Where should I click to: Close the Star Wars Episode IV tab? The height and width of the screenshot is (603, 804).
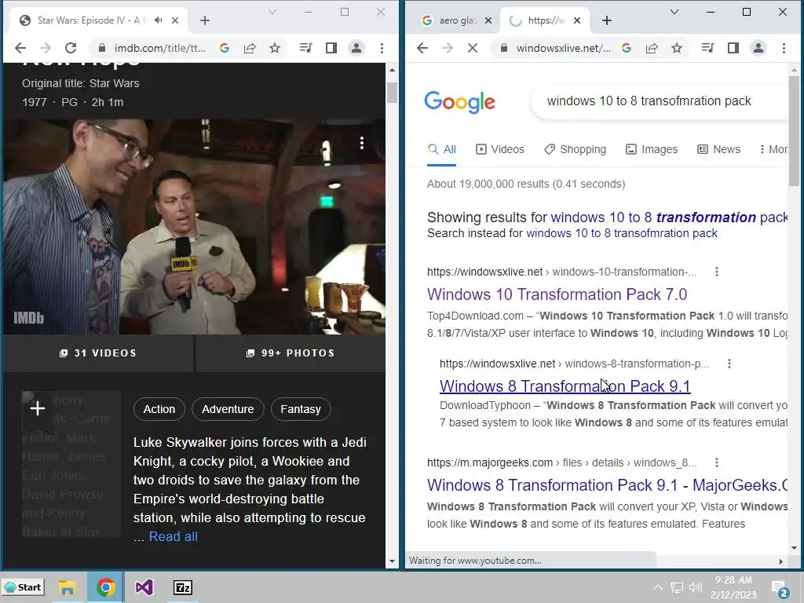coord(175,20)
